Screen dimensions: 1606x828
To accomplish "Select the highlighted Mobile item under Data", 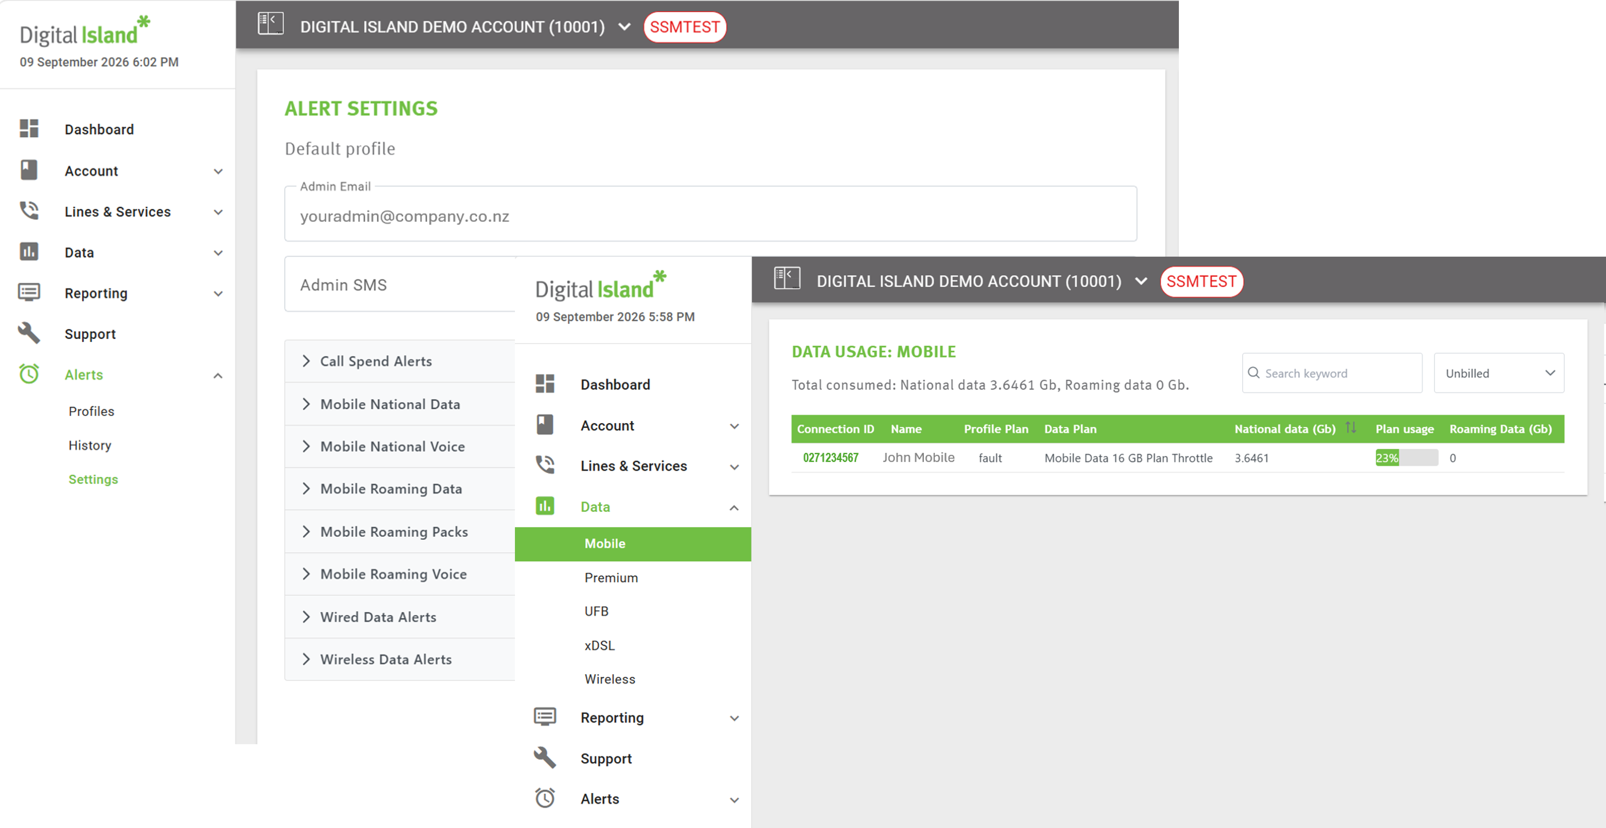I will pyautogui.click(x=633, y=544).
